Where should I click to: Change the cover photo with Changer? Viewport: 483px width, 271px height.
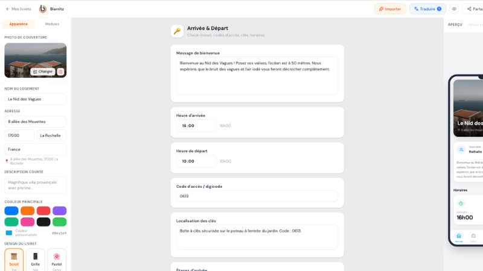43,72
